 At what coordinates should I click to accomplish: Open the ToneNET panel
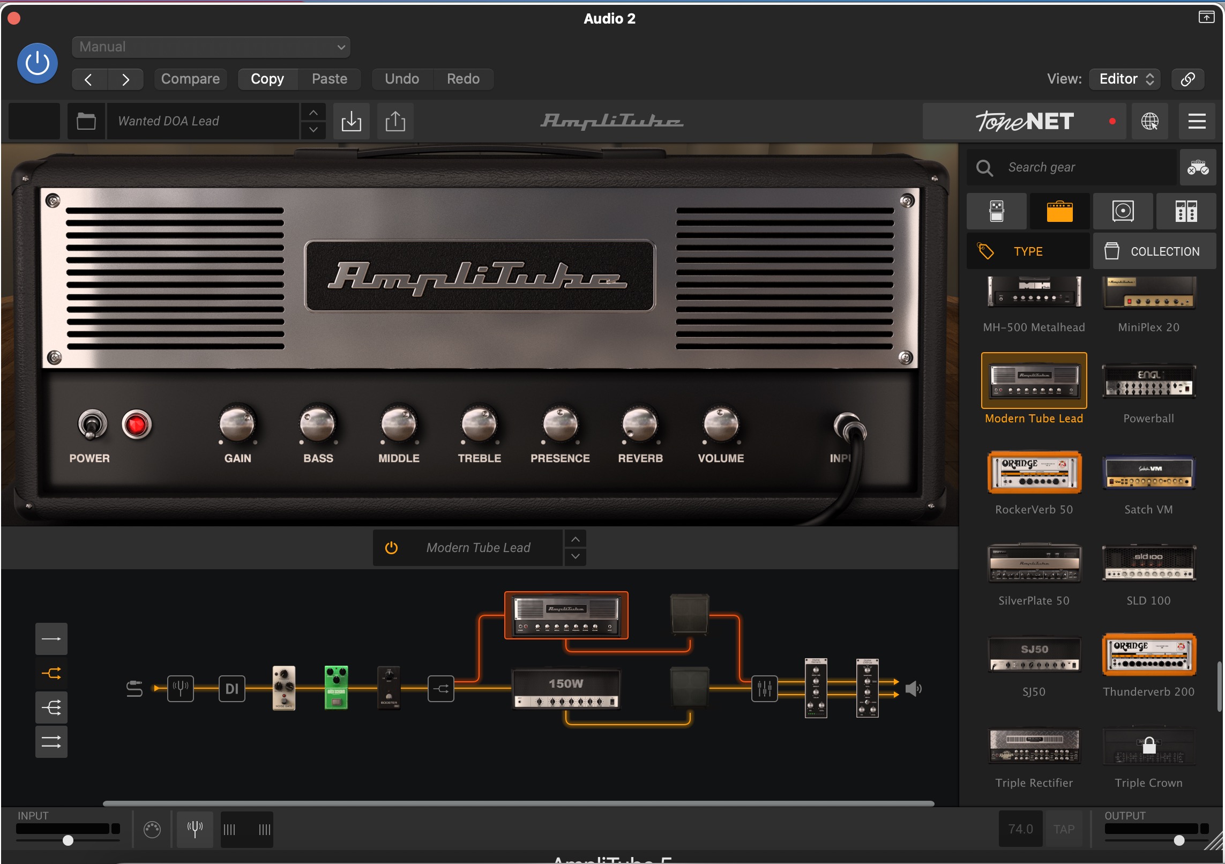click(x=1024, y=121)
